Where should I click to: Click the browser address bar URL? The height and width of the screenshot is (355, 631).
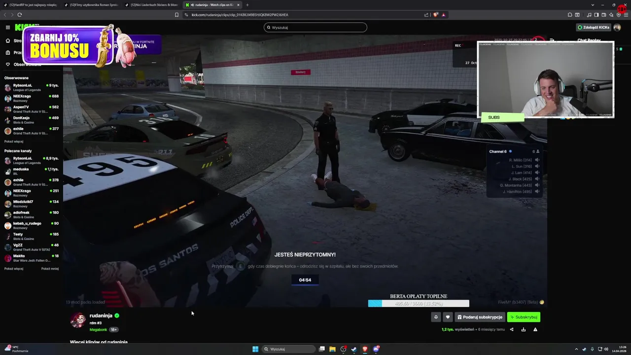tap(240, 15)
